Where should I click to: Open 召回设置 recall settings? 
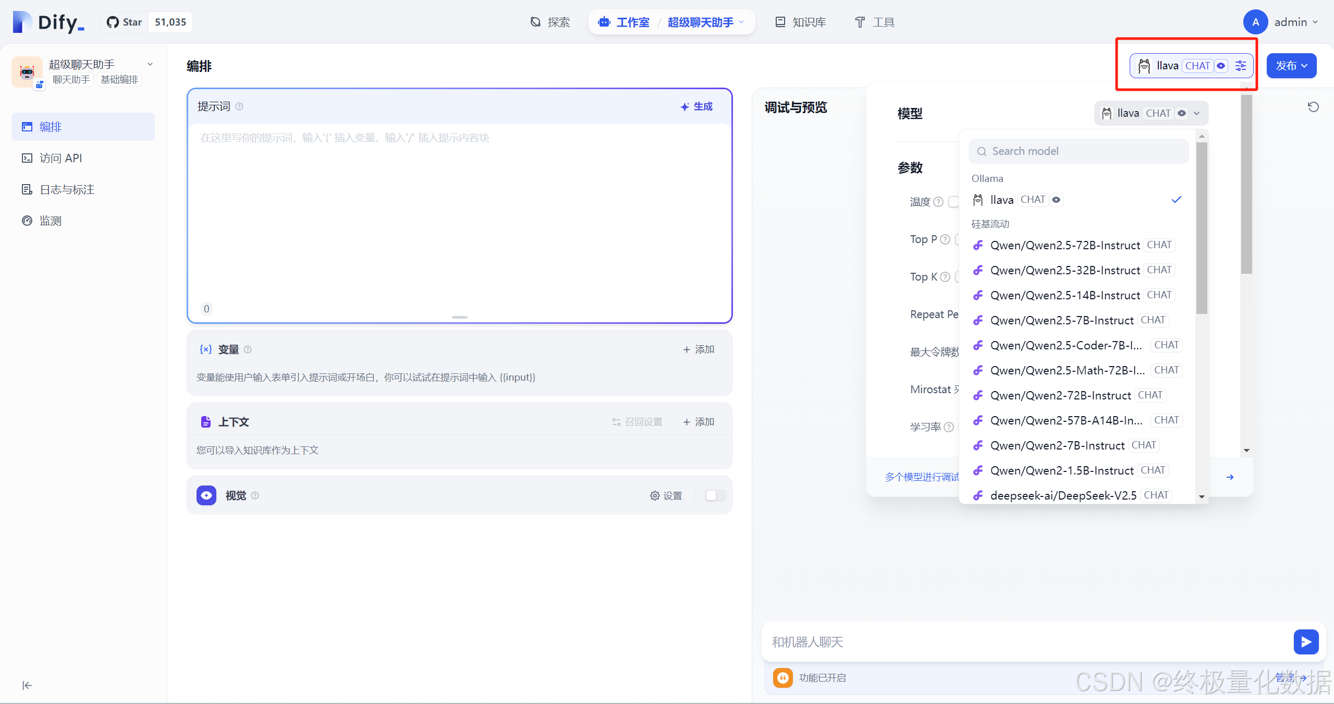point(637,421)
